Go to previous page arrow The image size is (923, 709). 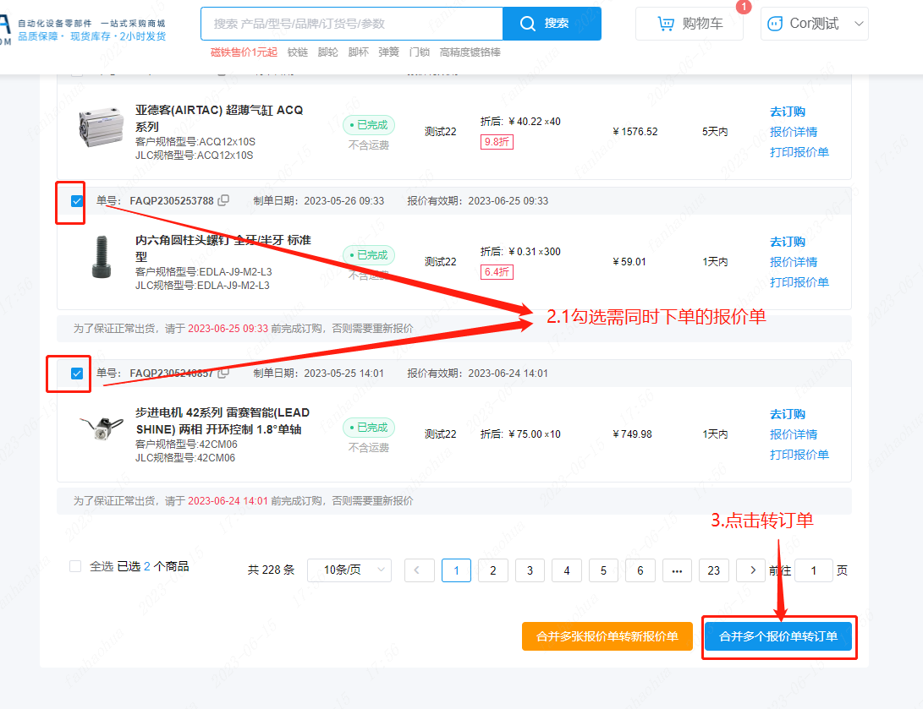coord(419,570)
